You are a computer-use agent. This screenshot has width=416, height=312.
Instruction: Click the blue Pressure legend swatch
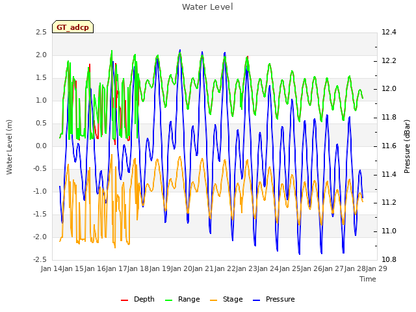pyautogui.click(x=257, y=300)
